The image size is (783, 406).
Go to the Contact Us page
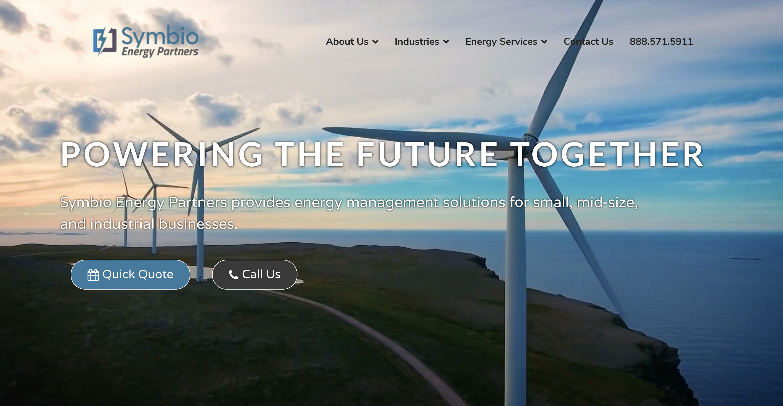click(x=588, y=42)
